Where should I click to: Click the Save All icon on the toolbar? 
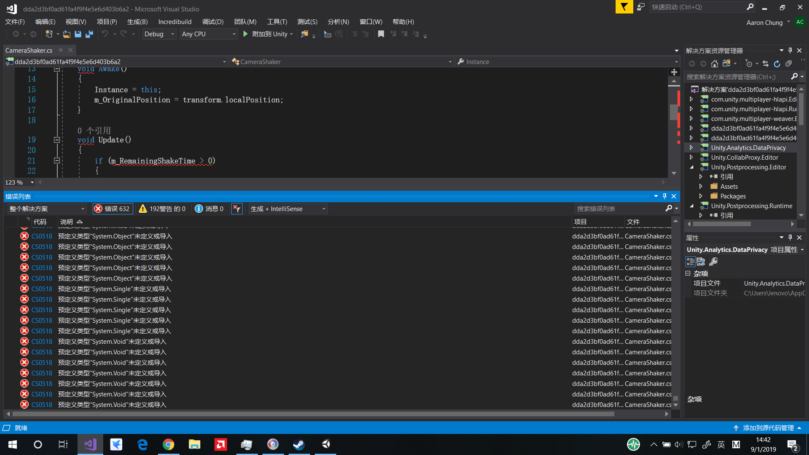(89, 34)
